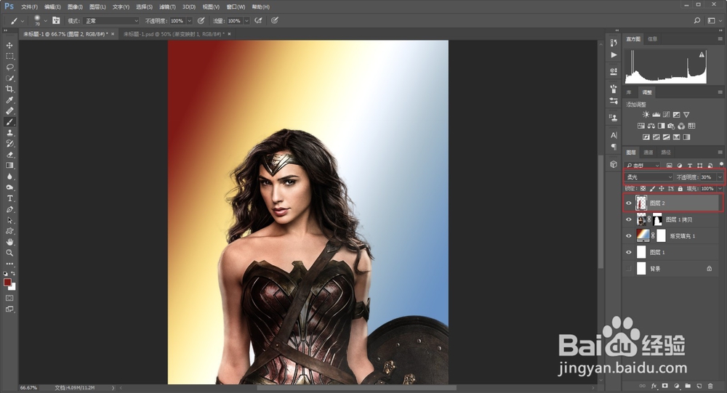This screenshot has height=393, width=727.
Task: Open 图像(I) menu
Action: tap(75, 7)
